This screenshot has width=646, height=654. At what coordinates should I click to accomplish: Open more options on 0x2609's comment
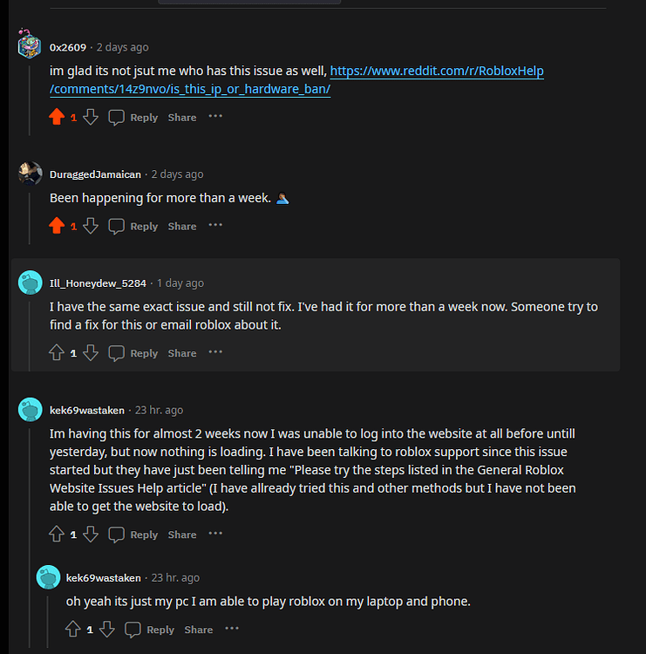[215, 117]
